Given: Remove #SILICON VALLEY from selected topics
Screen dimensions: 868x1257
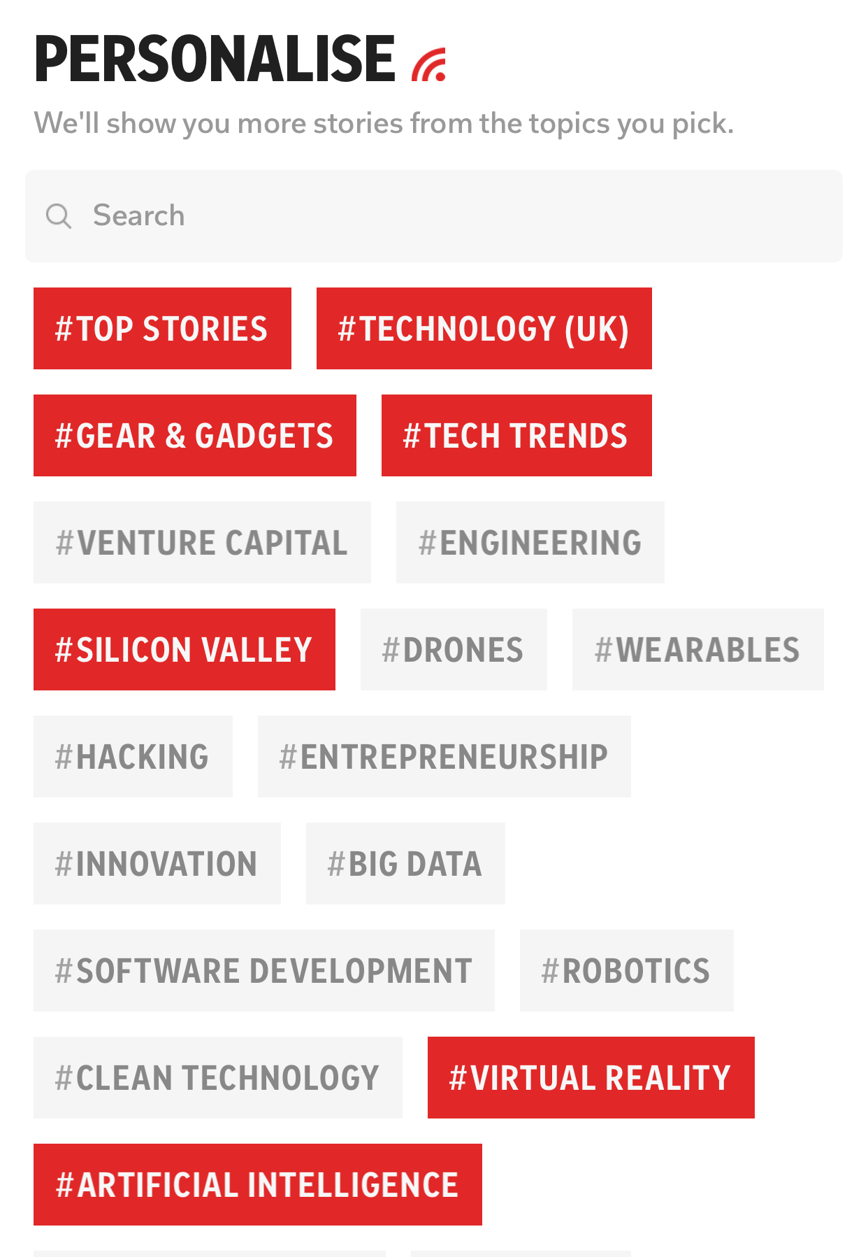Looking at the screenshot, I should point(185,650).
